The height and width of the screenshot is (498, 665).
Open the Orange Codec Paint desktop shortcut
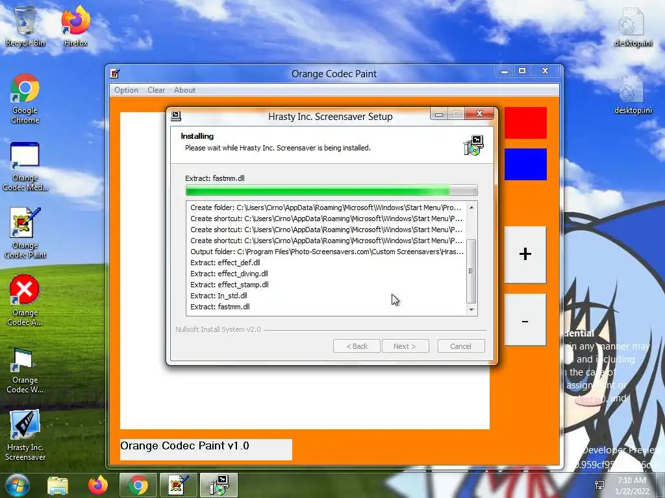point(25,233)
